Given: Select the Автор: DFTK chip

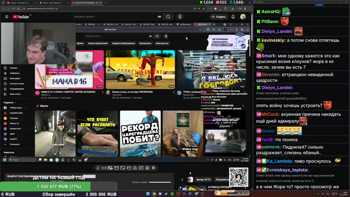Looking at the screenshot, I should click(x=203, y=179).
